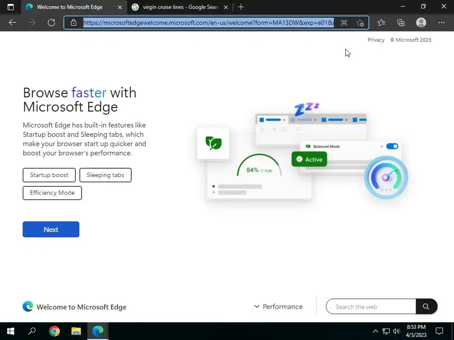Open taskbar search magnifier
The width and height of the screenshot is (454, 340).
point(32,331)
